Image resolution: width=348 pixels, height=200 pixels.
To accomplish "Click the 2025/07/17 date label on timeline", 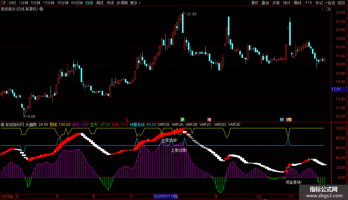I will coord(166,196).
